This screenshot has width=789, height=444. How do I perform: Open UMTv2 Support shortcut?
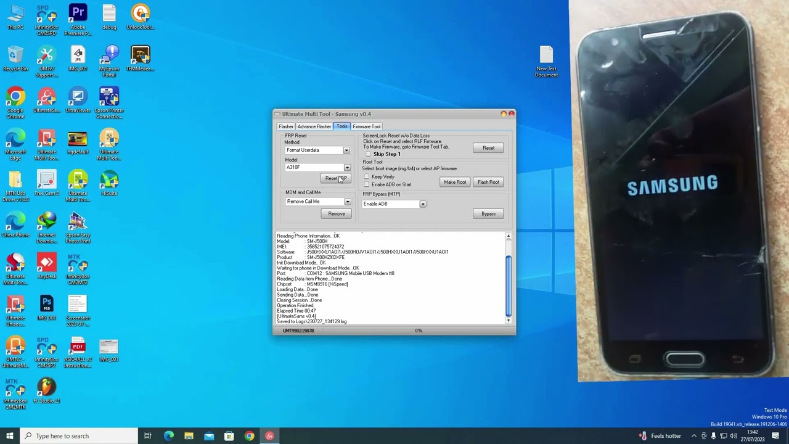(x=47, y=62)
